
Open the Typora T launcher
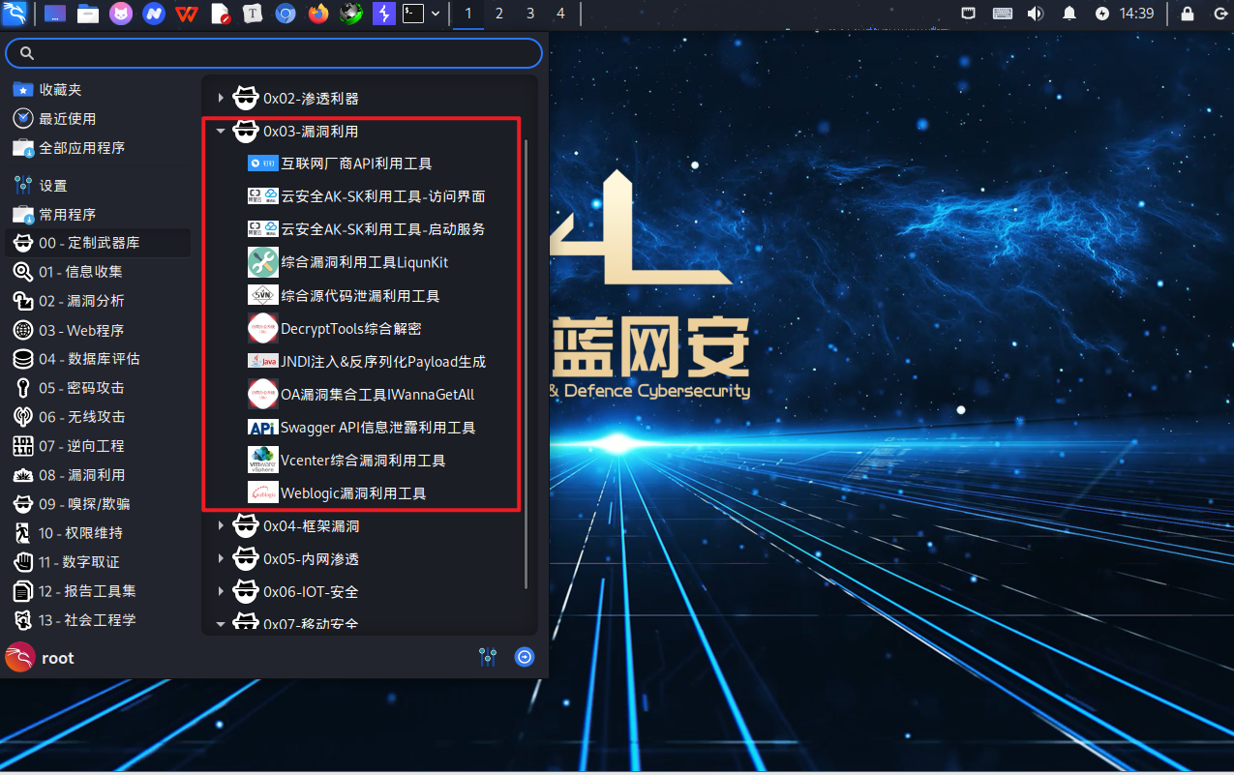[253, 14]
